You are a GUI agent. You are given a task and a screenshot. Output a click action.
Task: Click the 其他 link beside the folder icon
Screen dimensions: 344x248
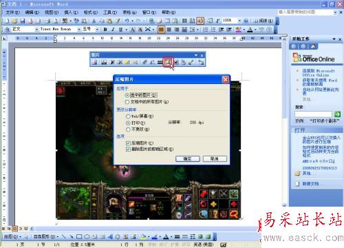[306, 174]
